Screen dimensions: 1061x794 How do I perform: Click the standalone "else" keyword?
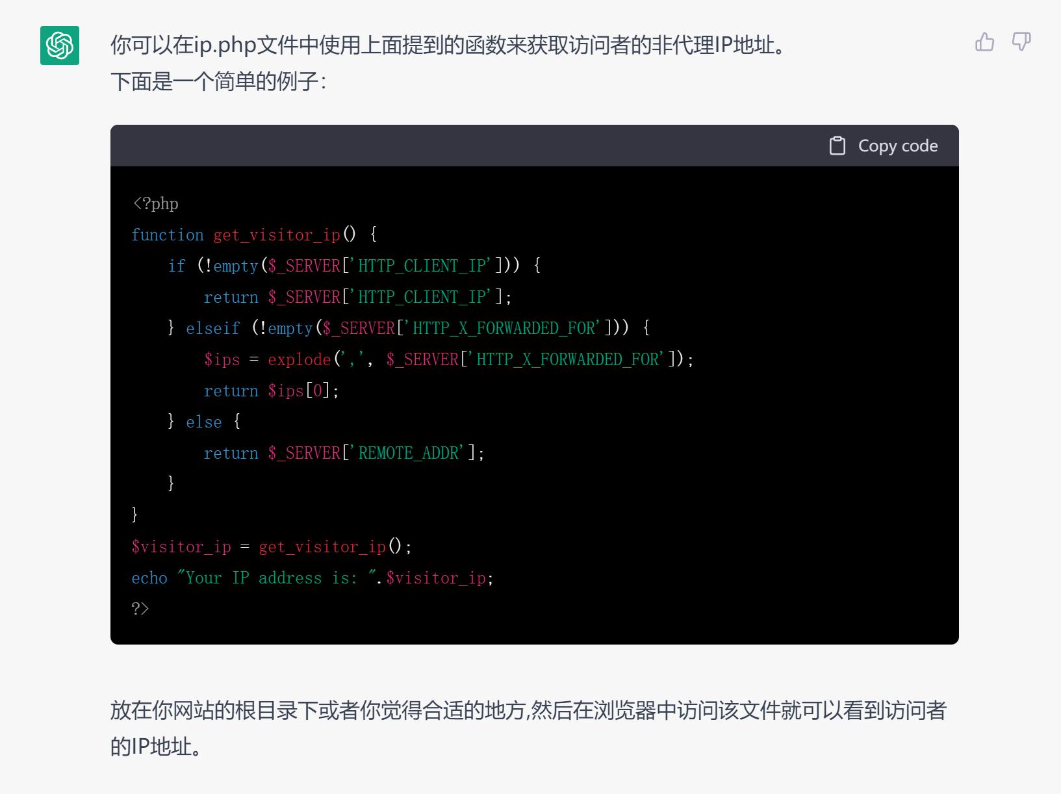pos(204,422)
